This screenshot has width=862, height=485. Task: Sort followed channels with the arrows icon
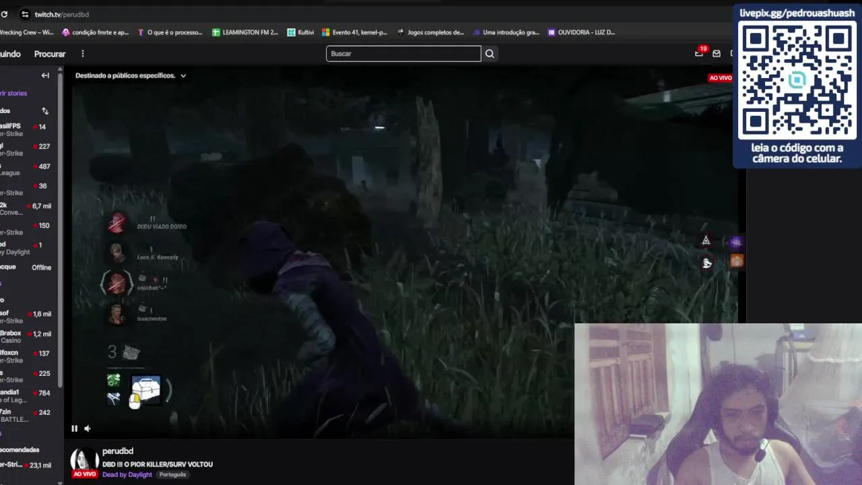[x=45, y=110]
